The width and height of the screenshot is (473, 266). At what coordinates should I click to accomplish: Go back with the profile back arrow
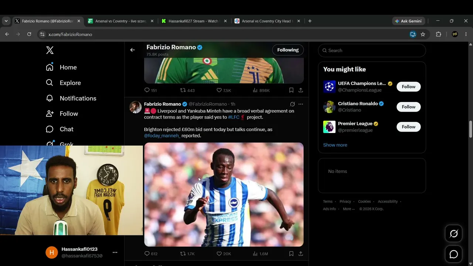click(x=133, y=50)
